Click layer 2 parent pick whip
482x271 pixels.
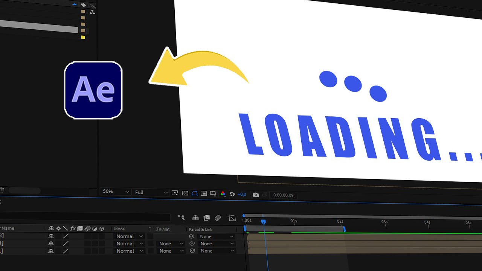(192, 244)
